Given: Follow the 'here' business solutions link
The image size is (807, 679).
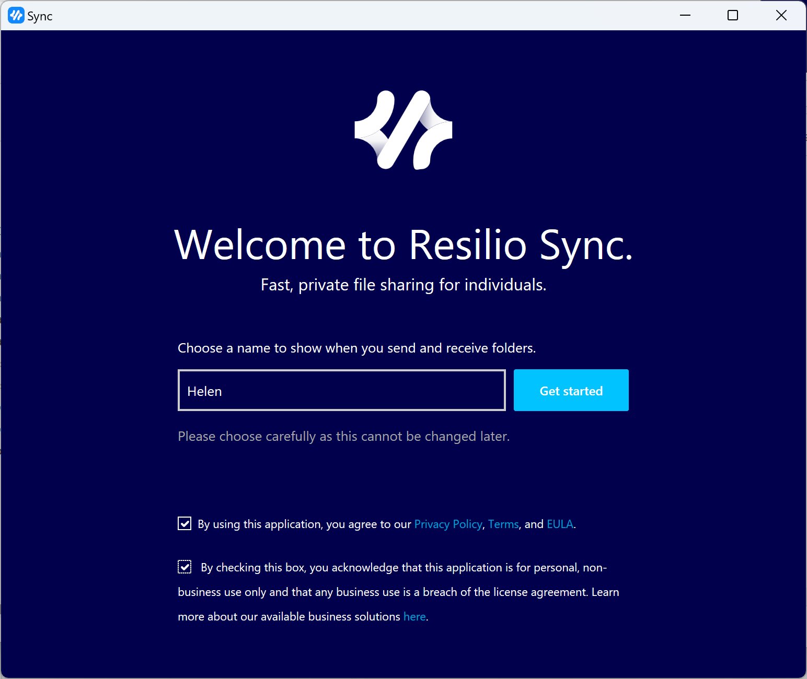Looking at the screenshot, I should pyautogui.click(x=414, y=616).
